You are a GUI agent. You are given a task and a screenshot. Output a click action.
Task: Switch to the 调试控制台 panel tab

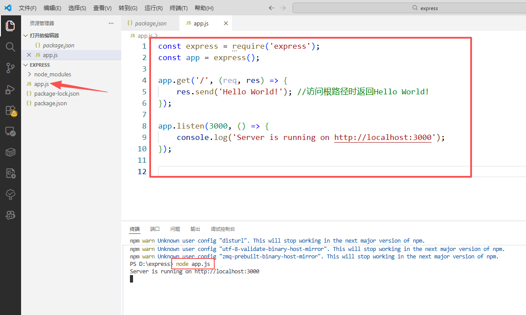[x=223, y=229]
